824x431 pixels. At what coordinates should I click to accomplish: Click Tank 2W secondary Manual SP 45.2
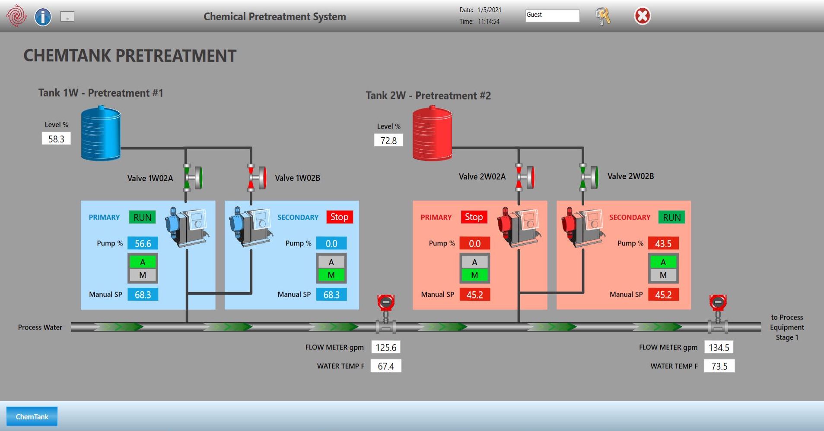click(x=663, y=295)
